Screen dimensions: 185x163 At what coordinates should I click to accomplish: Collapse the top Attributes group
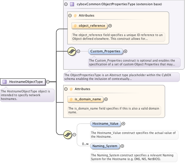pyautogui.click(x=70, y=16)
